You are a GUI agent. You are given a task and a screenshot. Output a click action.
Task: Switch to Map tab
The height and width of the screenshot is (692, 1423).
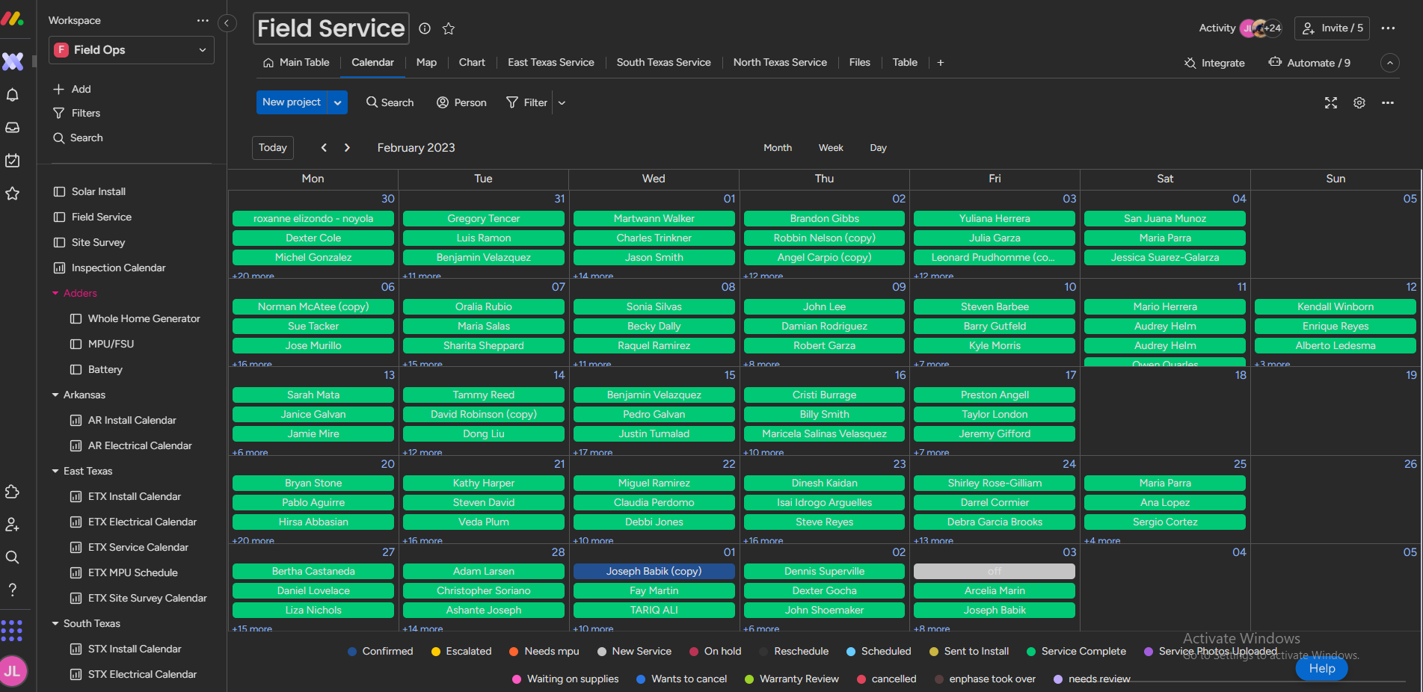[x=426, y=63]
